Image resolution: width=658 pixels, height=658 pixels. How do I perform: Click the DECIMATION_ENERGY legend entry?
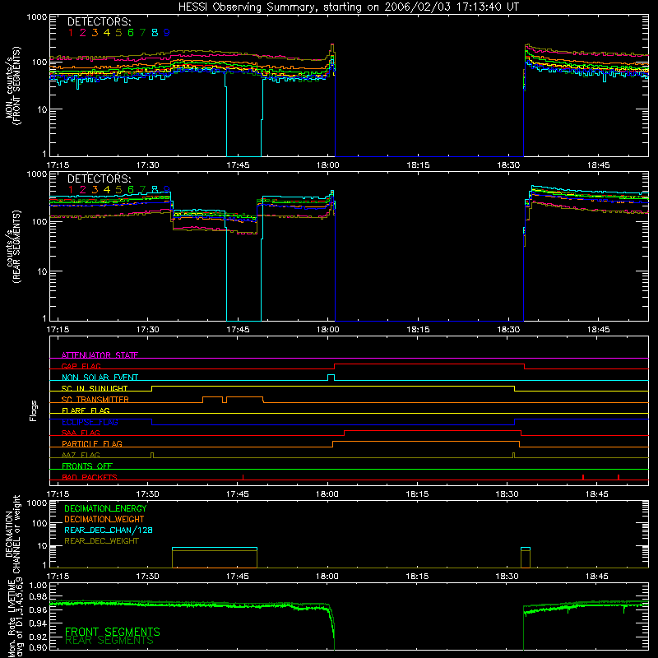[x=105, y=508]
